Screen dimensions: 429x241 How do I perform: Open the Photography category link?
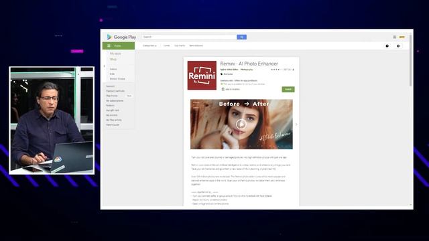pyautogui.click(x=247, y=70)
